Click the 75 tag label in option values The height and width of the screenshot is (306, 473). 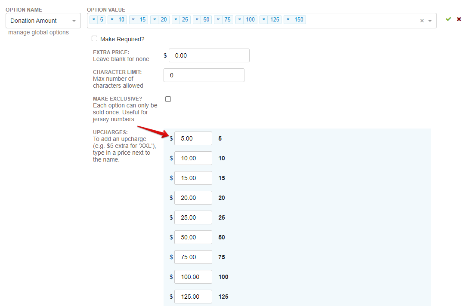click(227, 19)
